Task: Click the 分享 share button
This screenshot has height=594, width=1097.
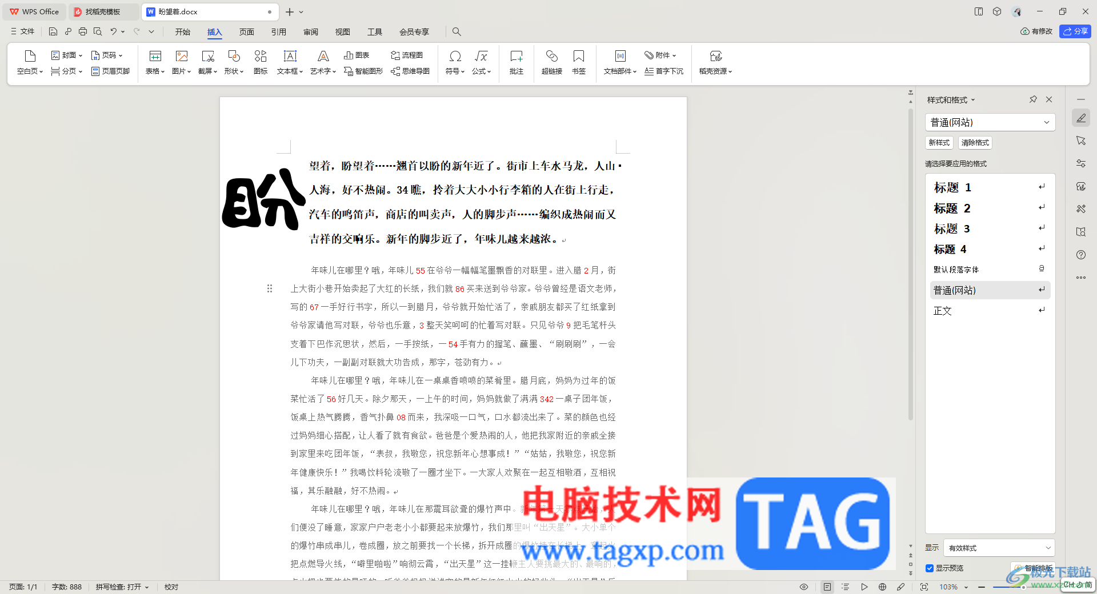Action: coord(1075,31)
